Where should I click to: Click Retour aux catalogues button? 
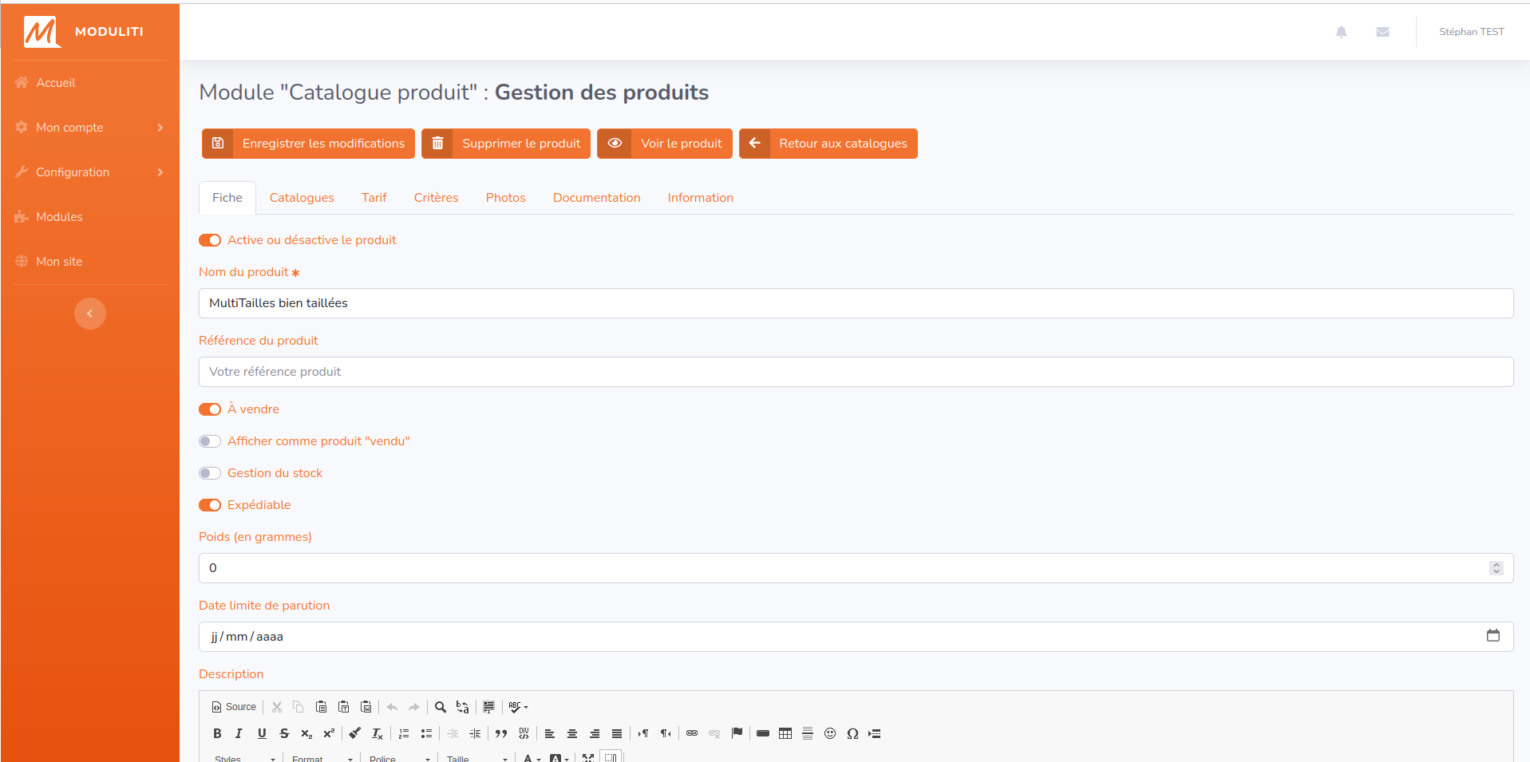tap(828, 144)
